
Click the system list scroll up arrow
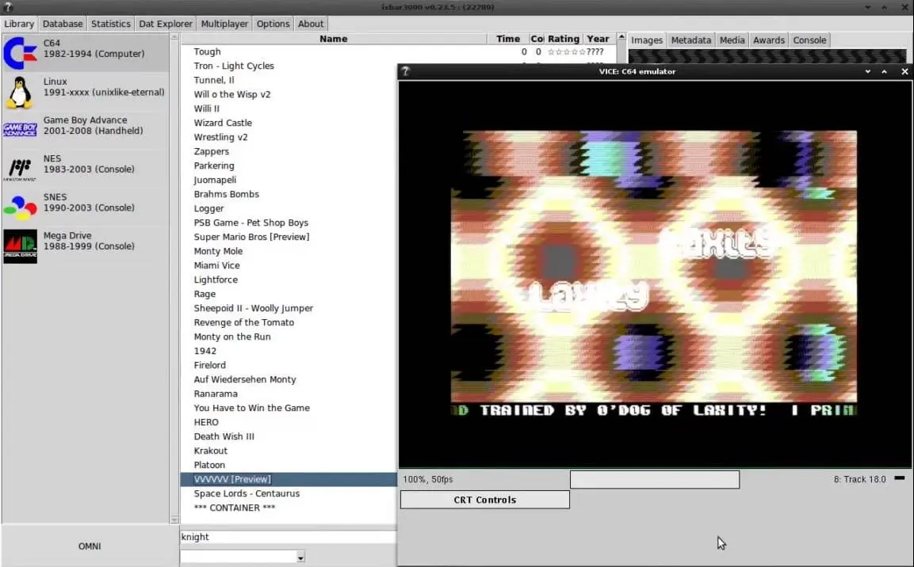tap(174, 37)
